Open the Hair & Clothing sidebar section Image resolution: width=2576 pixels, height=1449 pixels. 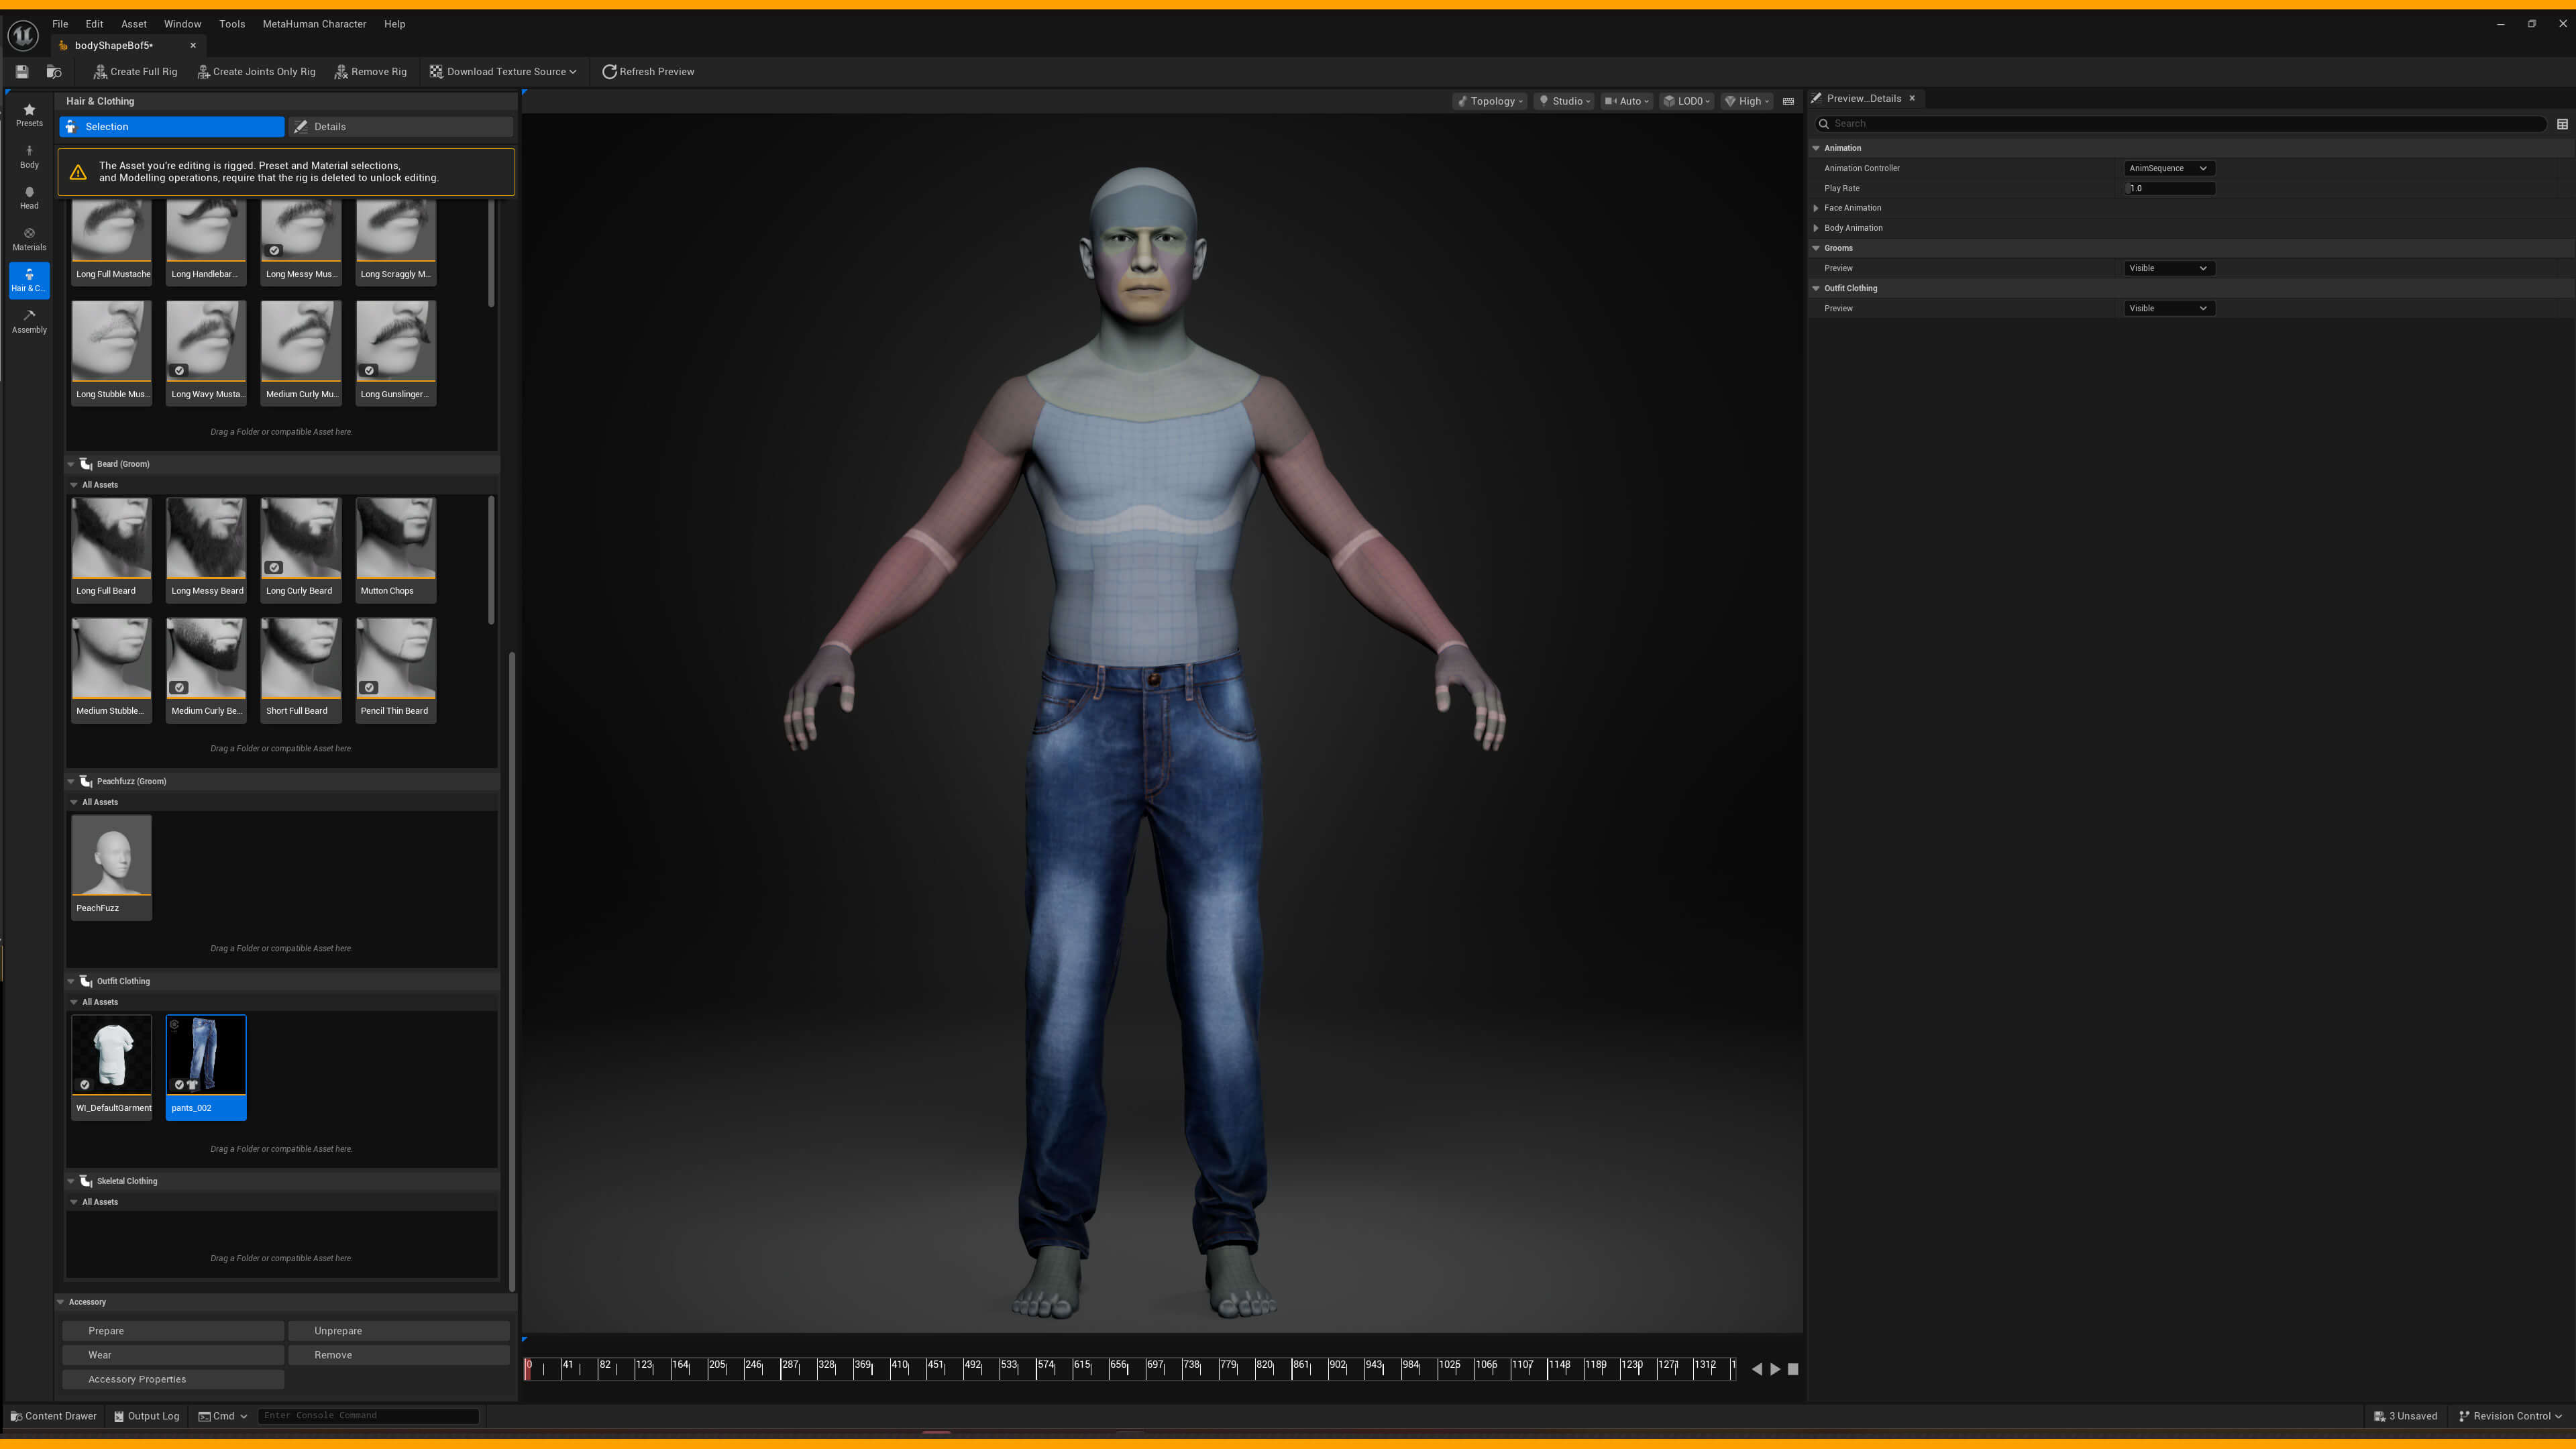pos(29,280)
